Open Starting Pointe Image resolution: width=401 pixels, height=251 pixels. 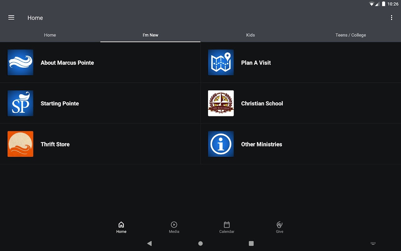coord(100,103)
